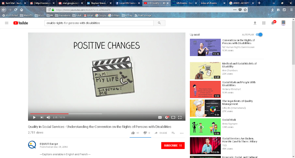Enter full screen video mode
This screenshot has height=158, width=295.
pos(180,117)
